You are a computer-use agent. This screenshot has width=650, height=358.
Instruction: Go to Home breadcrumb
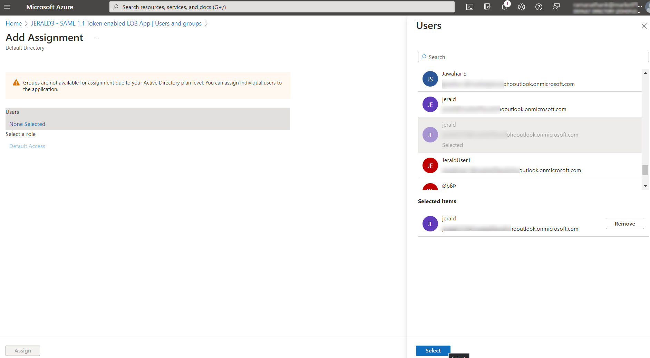click(13, 23)
